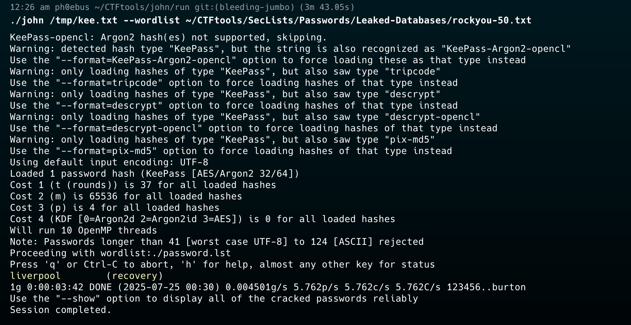This screenshot has height=325, width=631.
Task: Click the rockyou-50.txt wordlist path
Action: point(358,20)
